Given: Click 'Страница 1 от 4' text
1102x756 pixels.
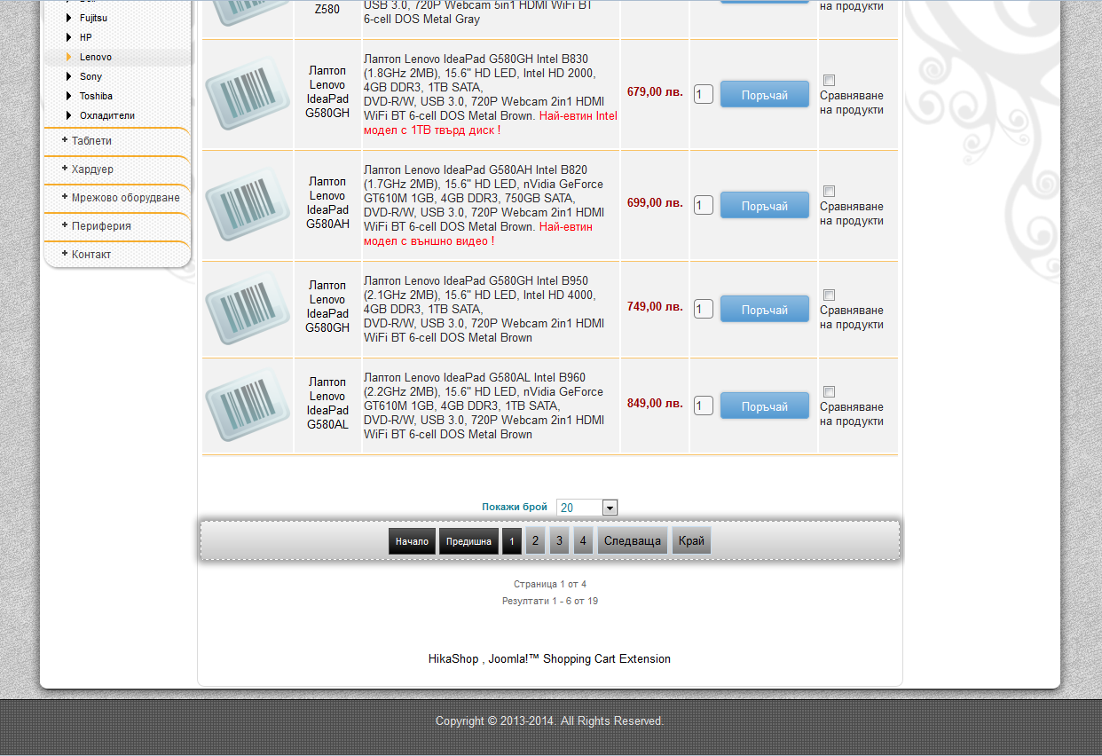Looking at the screenshot, I should pyautogui.click(x=550, y=584).
